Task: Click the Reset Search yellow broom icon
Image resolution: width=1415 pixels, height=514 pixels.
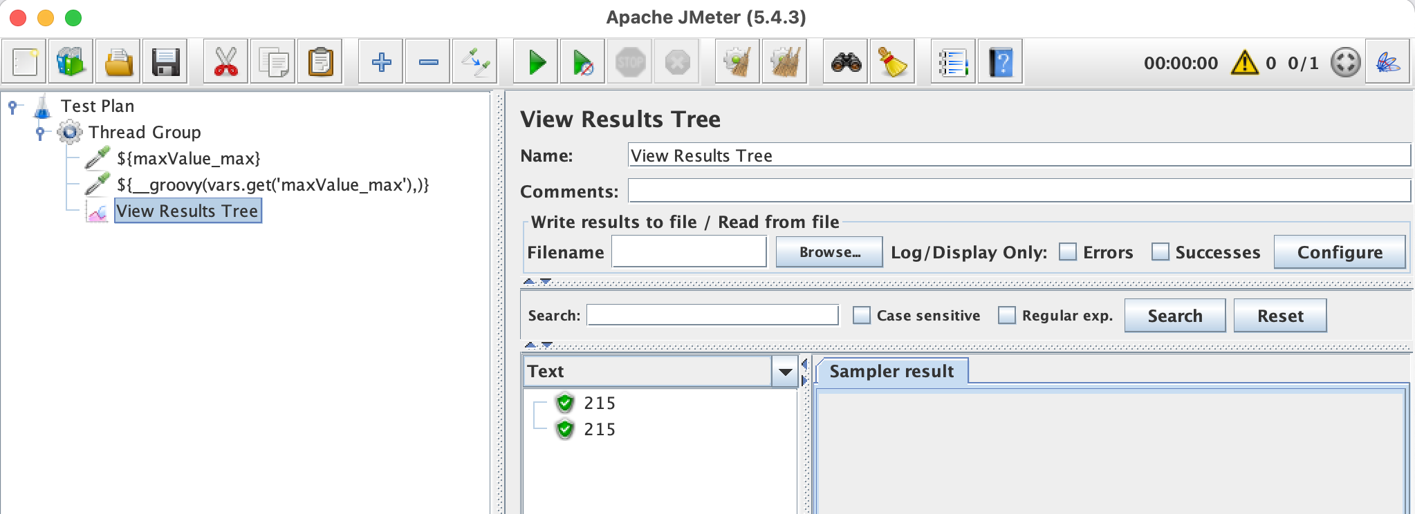Action: (x=893, y=62)
